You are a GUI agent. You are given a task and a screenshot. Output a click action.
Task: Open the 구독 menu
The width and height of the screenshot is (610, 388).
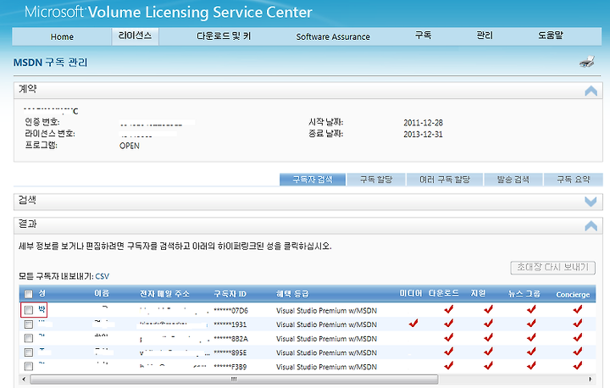coord(423,36)
